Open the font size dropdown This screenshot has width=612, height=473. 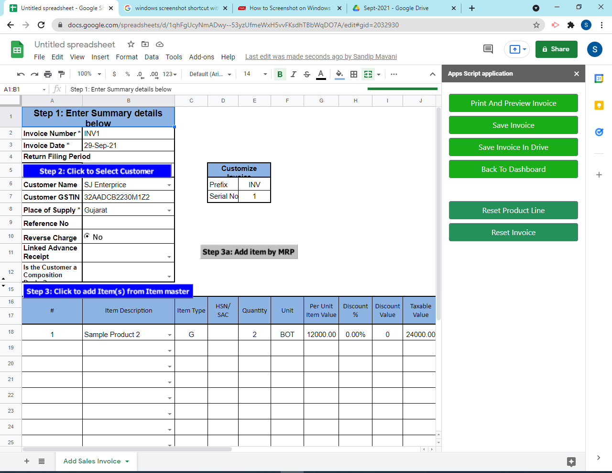(x=265, y=74)
